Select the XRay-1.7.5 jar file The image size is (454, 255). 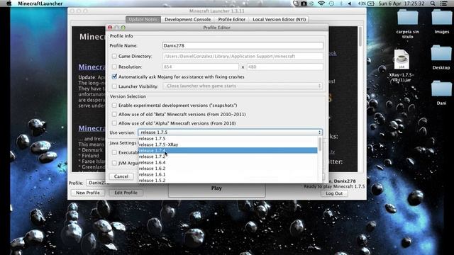point(402,66)
